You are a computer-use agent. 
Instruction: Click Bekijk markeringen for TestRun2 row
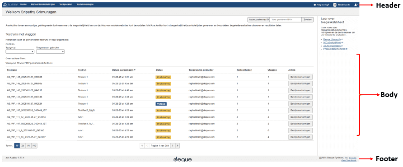300,111
